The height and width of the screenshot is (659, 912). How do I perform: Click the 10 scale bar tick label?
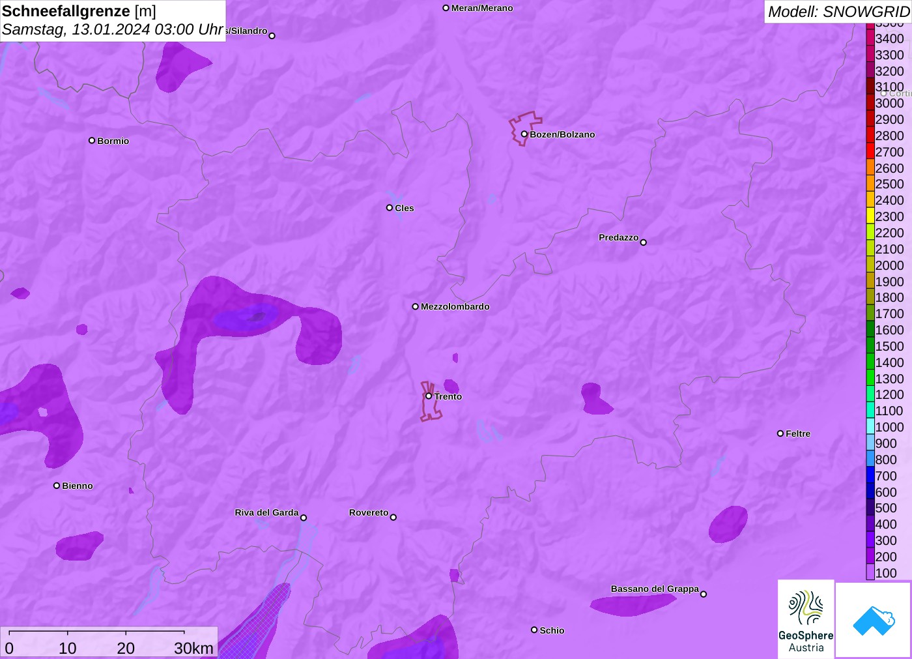click(68, 648)
